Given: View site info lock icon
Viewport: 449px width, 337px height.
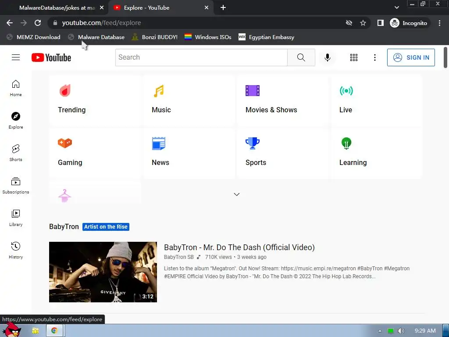Looking at the screenshot, I should (x=55, y=23).
